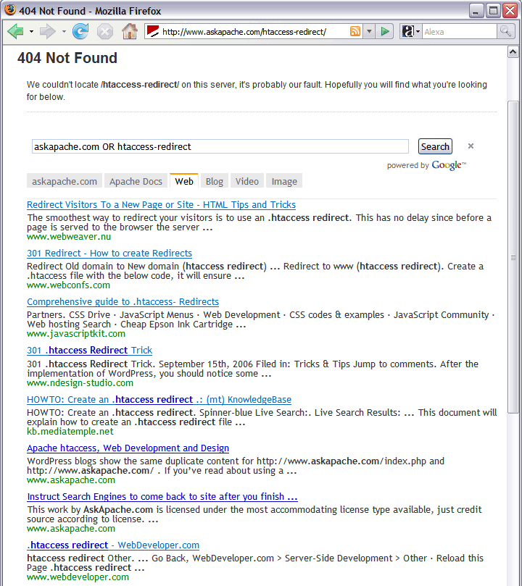Submit the Google custom Search button
522x586 pixels.
[435, 146]
